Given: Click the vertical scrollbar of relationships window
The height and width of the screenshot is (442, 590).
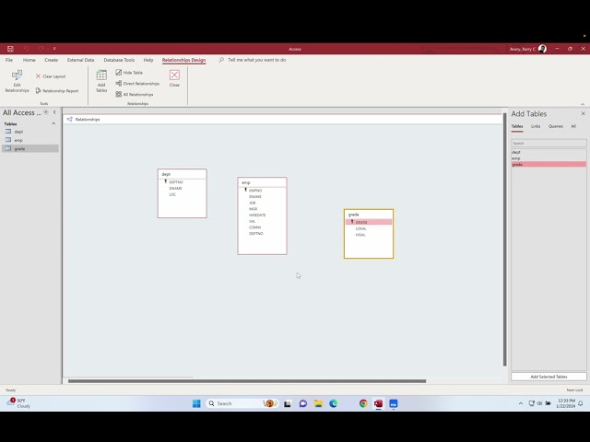Looking at the screenshot, I should [505, 239].
